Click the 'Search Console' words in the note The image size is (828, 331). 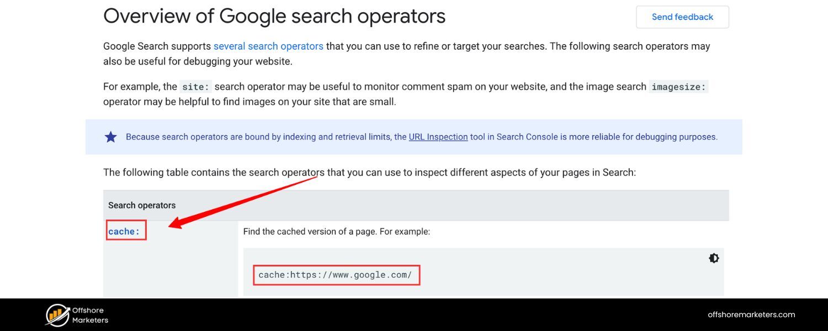[527, 137]
